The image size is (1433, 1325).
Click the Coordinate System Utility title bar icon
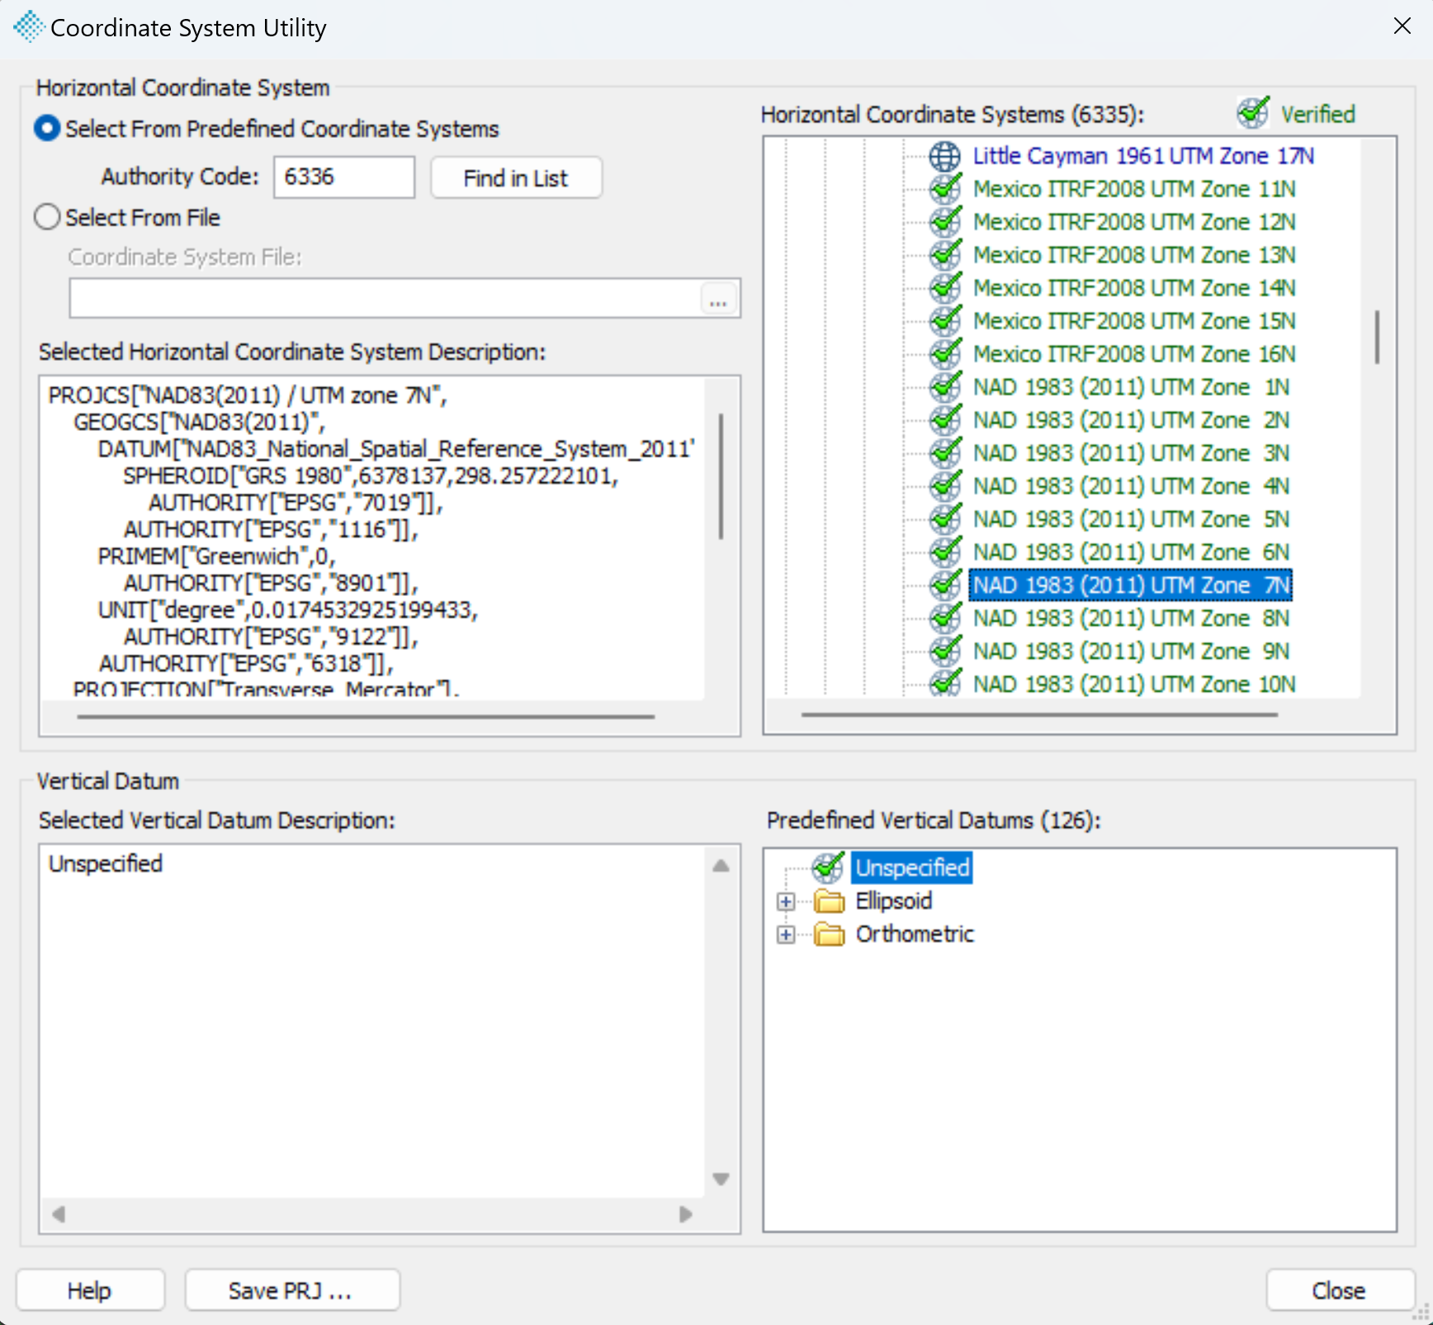coord(28,26)
